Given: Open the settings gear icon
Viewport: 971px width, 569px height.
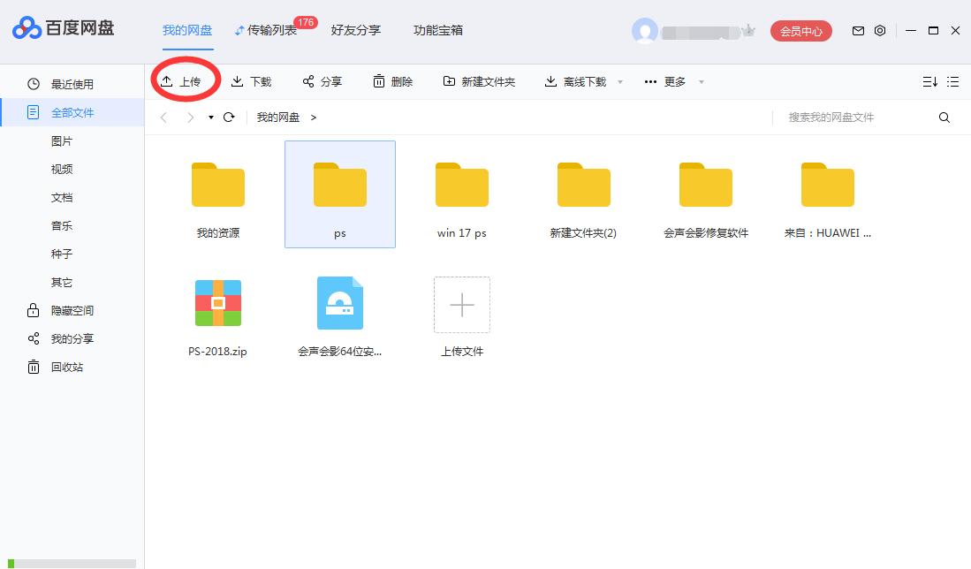Looking at the screenshot, I should click(880, 30).
